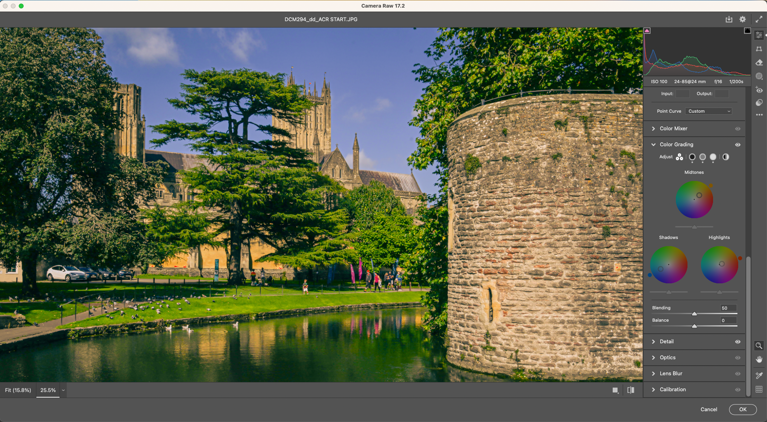The height and width of the screenshot is (422, 767).
Task: Select 3-way color wheels adjust mode
Action: 679,157
